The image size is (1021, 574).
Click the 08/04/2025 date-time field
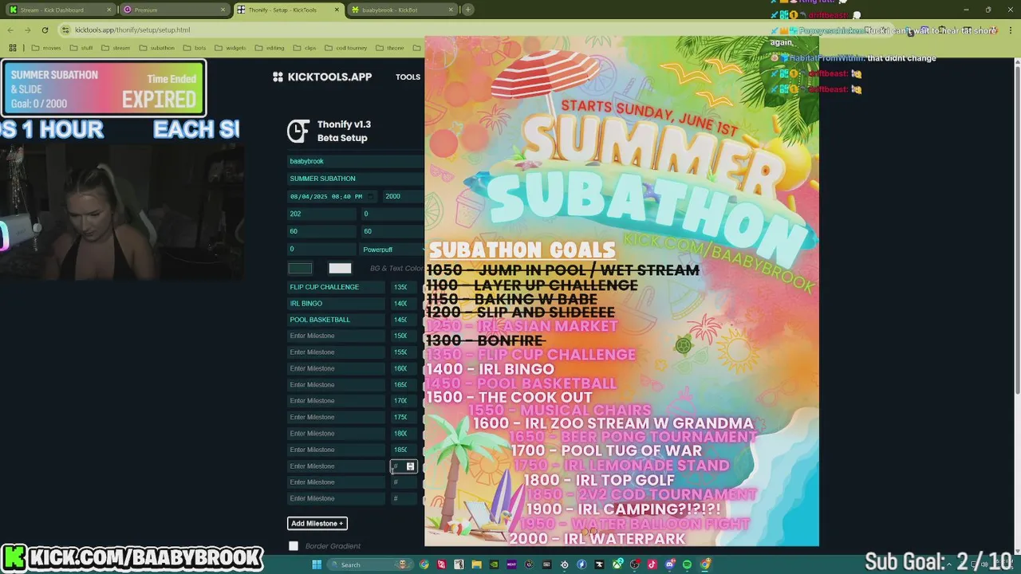pos(333,196)
